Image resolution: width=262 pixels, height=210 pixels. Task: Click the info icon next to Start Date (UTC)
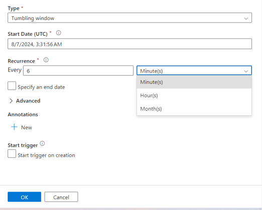coord(59,33)
